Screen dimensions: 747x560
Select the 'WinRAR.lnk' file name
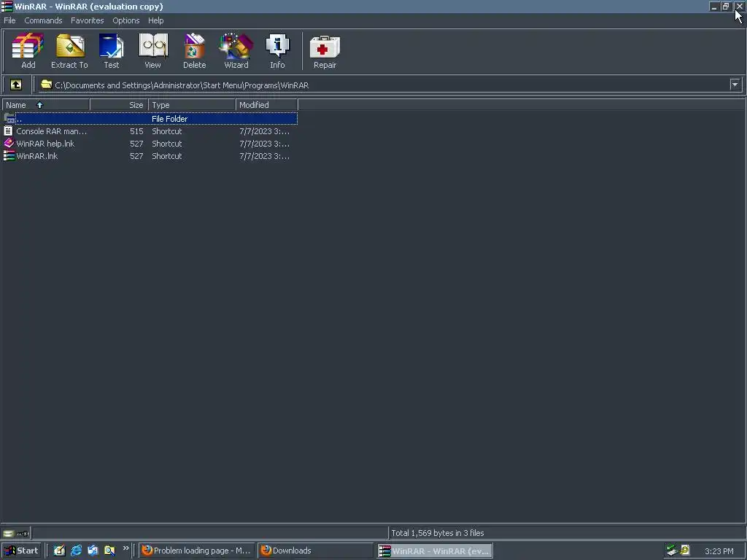coord(36,156)
